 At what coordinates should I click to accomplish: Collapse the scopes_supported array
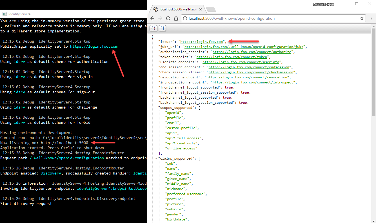tap(155, 107)
